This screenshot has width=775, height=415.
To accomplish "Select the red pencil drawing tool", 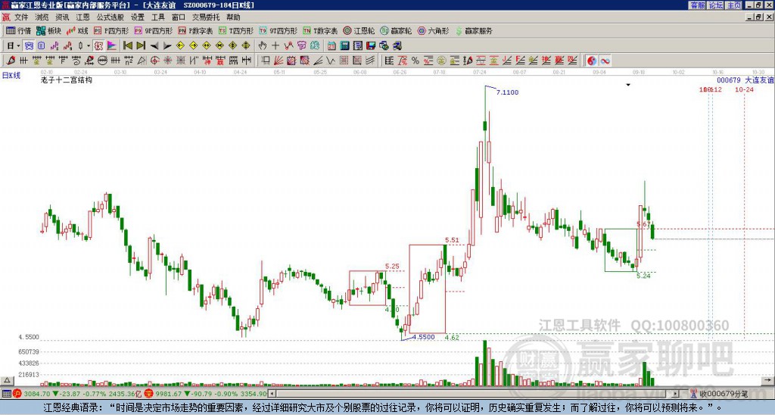I will [x=11, y=61].
